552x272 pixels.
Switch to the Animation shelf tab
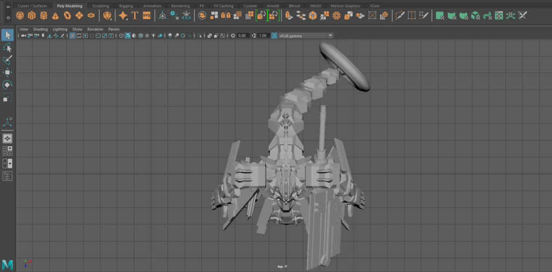coord(152,6)
